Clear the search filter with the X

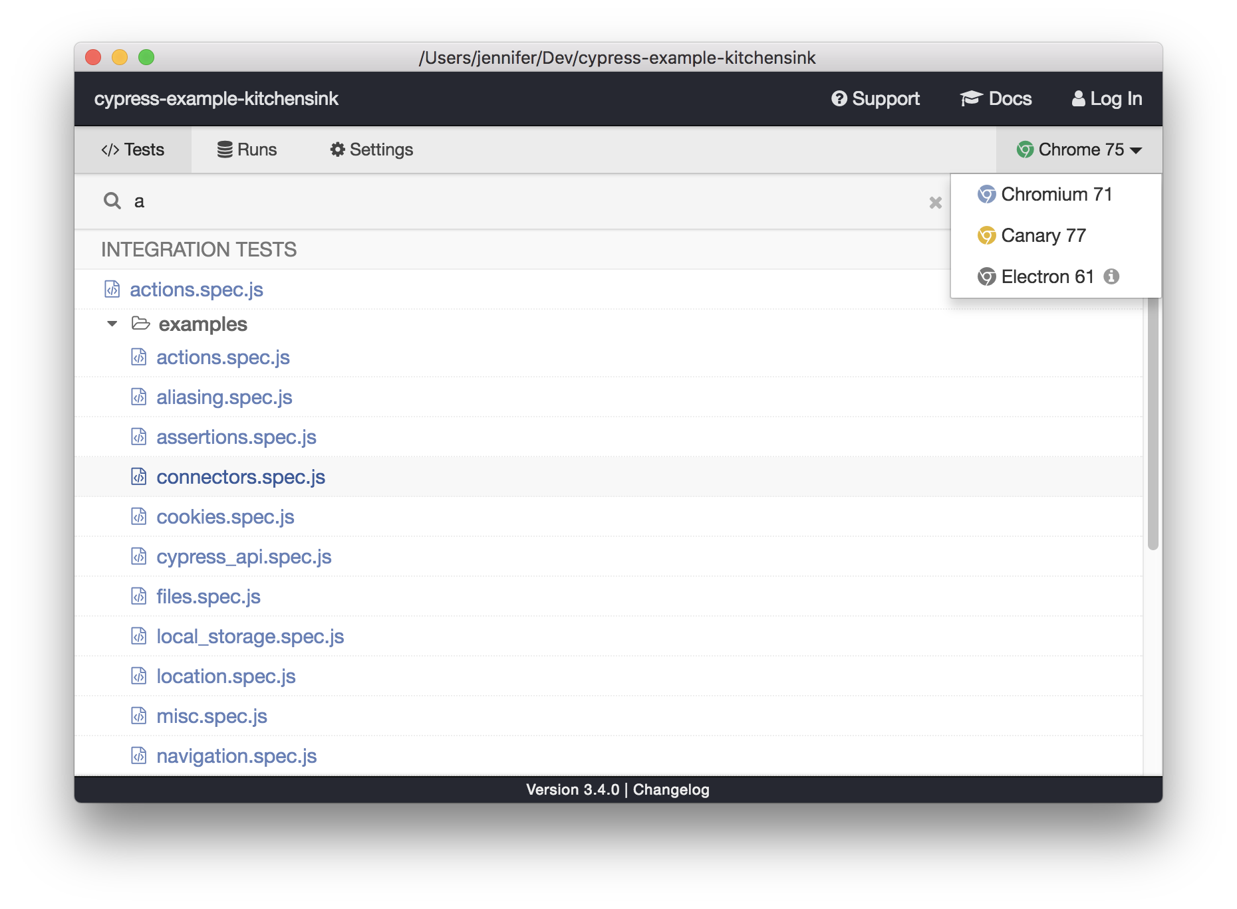click(x=935, y=203)
